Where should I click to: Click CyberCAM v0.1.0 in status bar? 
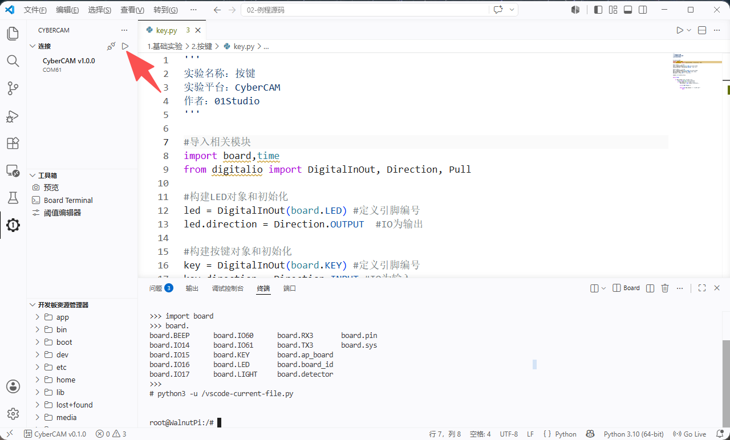(x=55, y=434)
